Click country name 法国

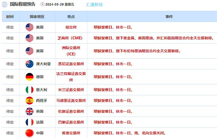[x=40, y=122]
